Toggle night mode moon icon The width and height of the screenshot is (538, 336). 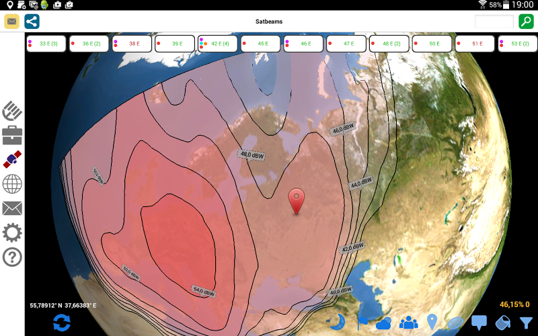(338, 323)
